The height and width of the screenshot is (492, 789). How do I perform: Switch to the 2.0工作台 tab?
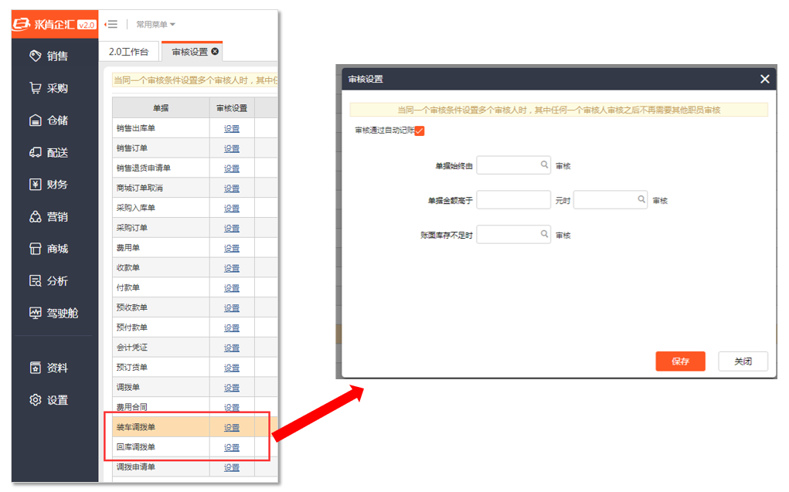pyautogui.click(x=128, y=52)
